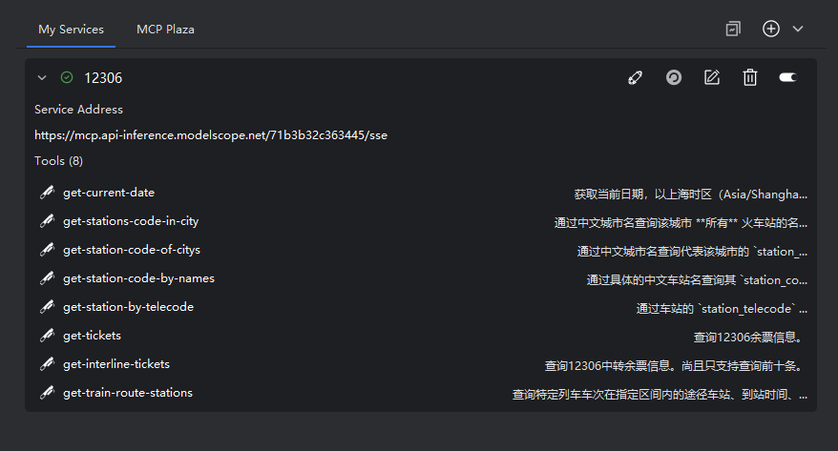Screen dimensions: 838x451
Task: Switch to the My Services tab
Action: 71,30
